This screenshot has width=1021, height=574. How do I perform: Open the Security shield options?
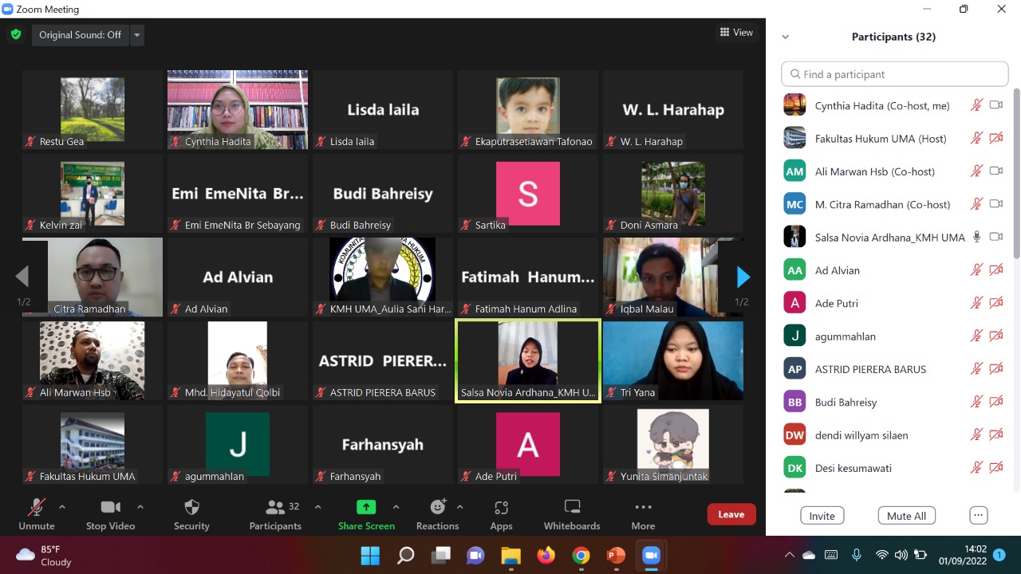[x=191, y=514]
